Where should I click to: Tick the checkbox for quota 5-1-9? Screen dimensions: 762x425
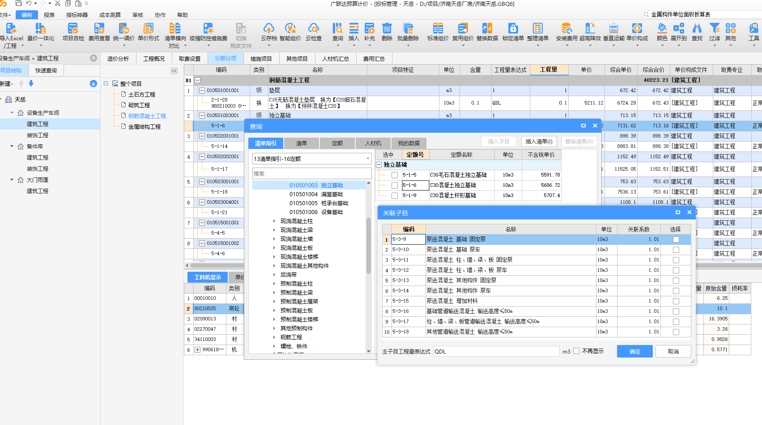(394, 196)
